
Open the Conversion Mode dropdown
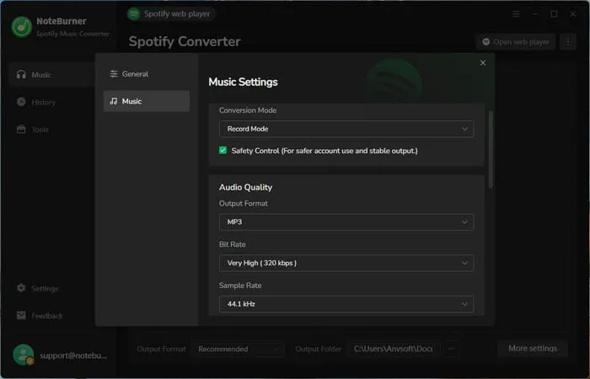pyautogui.click(x=346, y=129)
